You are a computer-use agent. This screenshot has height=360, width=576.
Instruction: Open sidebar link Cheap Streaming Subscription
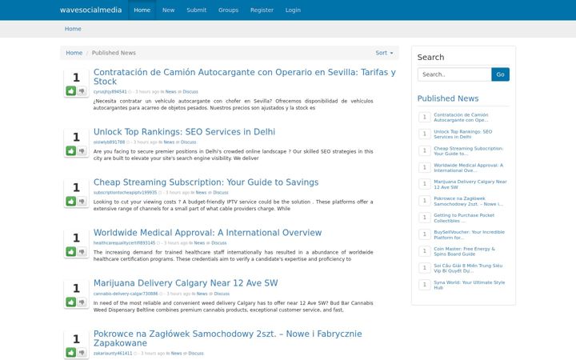click(x=468, y=151)
